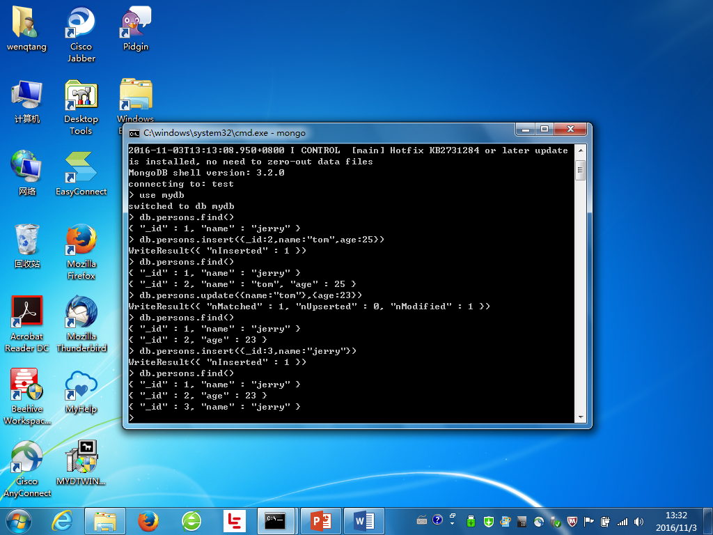Open the green e browser in taskbar
713x535 pixels.
(x=191, y=521)
